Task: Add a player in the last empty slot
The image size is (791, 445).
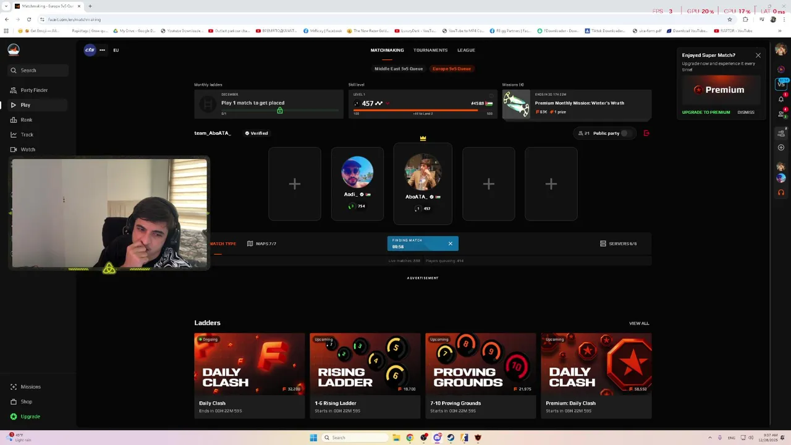Action: pyautogui.click(x=551, y=184)
